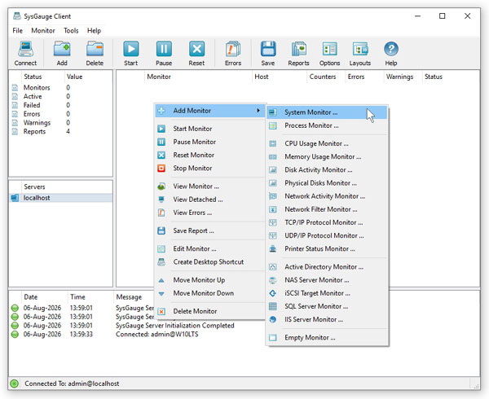Open the Options toolbar icon
The image size is (489, 399).
[x=329, y=53]
